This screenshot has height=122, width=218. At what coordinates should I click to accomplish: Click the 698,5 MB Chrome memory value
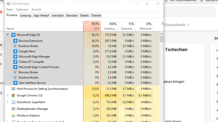111,95
